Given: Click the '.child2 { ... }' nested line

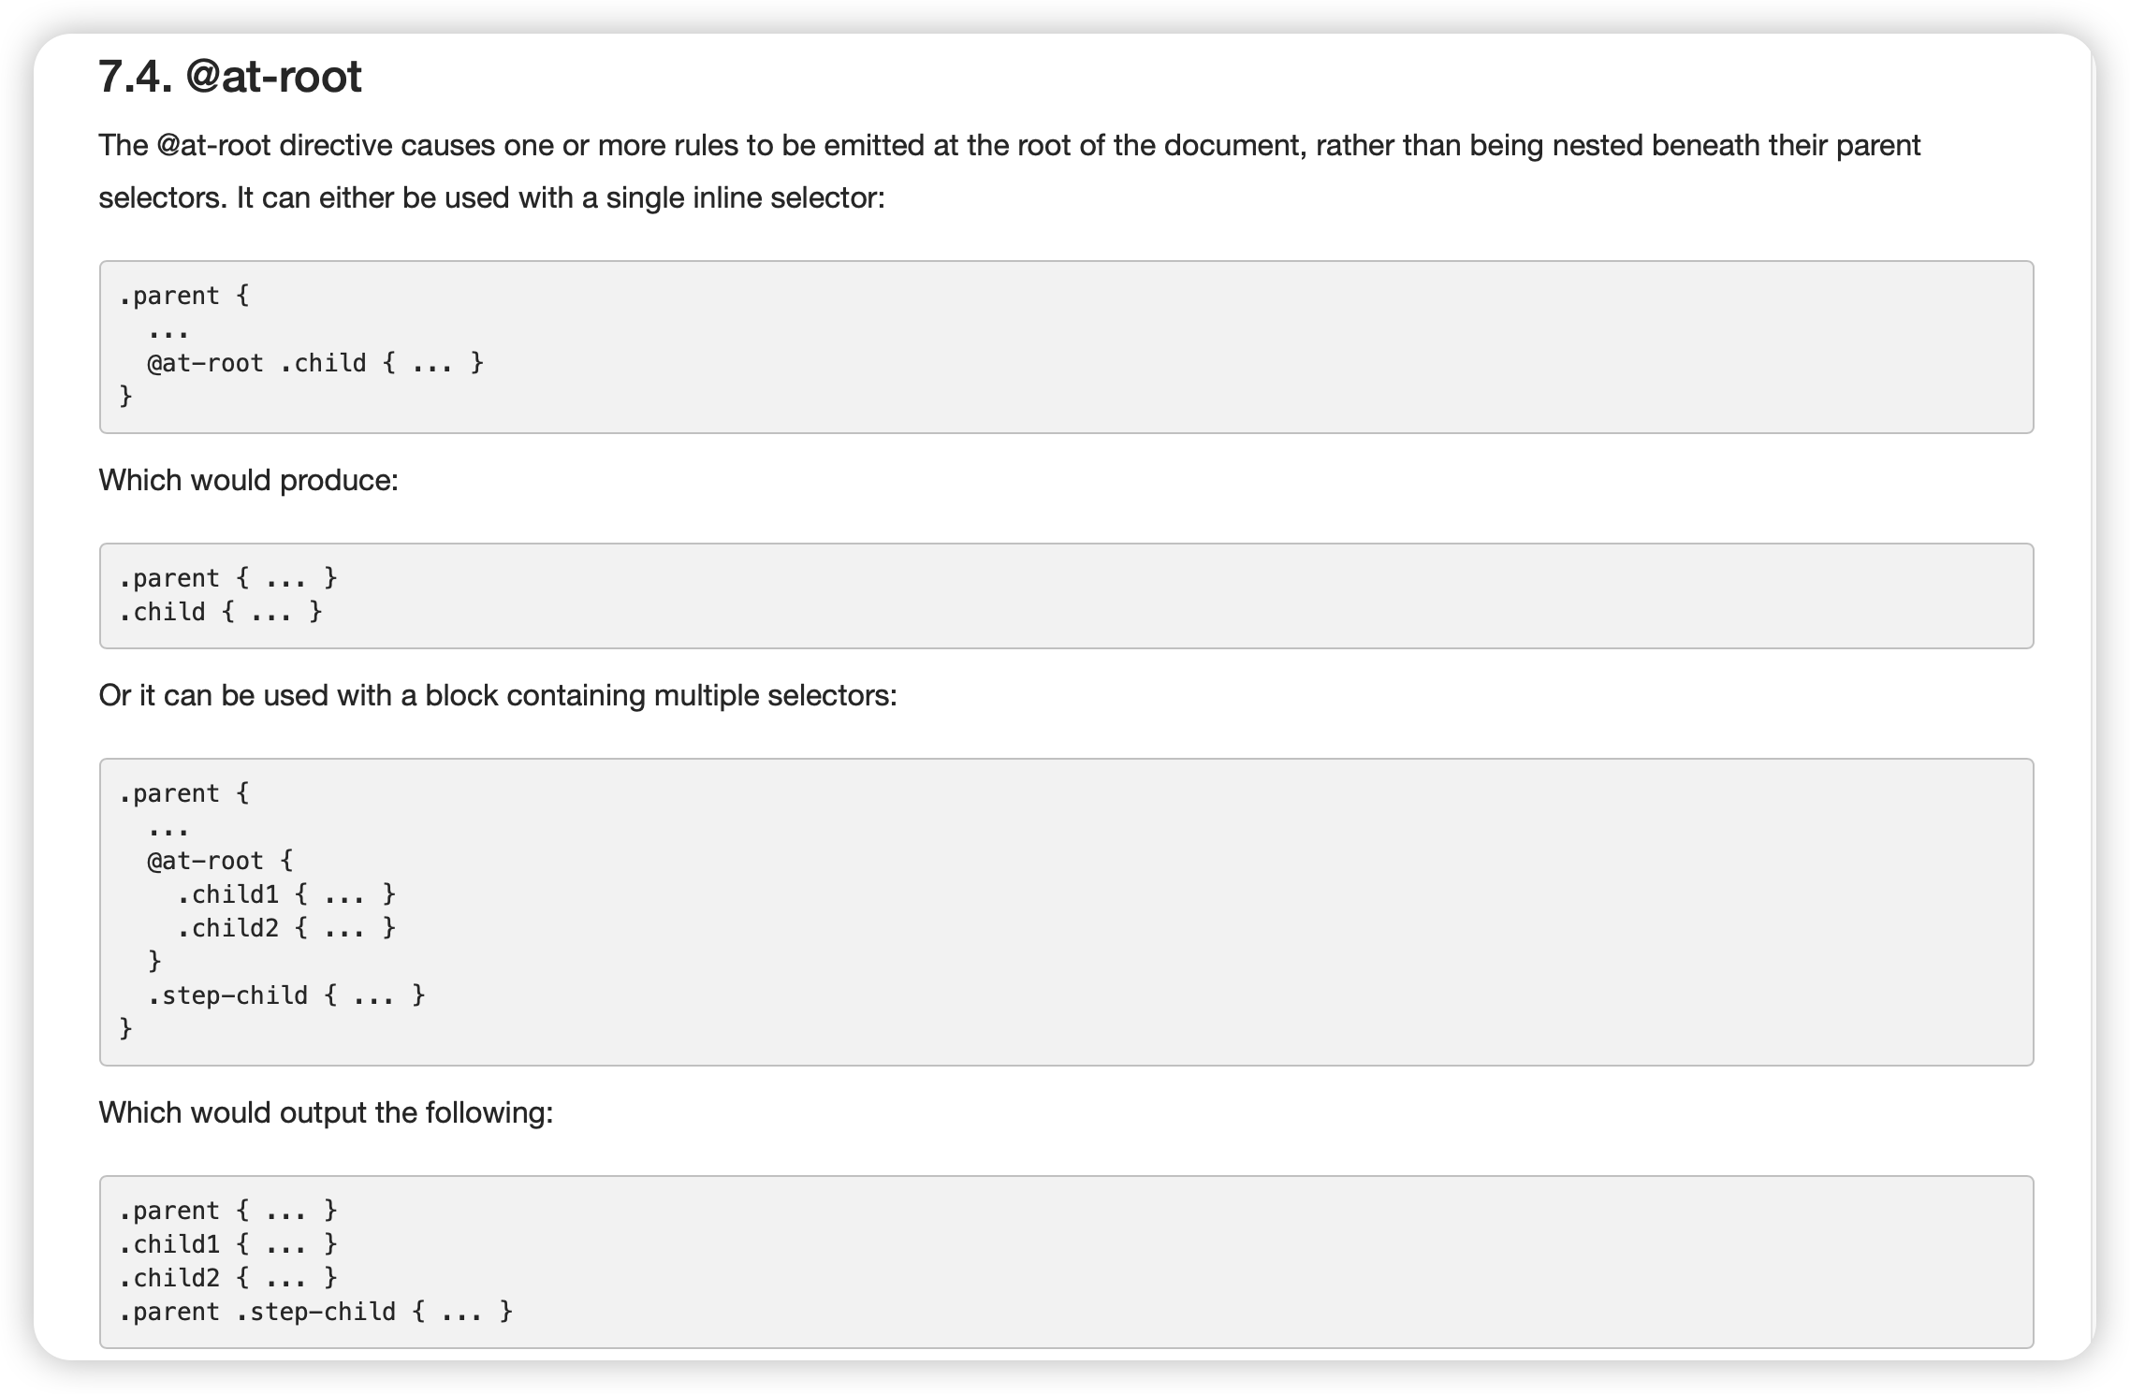Looking at the screenshot, I should pos(286,928).
